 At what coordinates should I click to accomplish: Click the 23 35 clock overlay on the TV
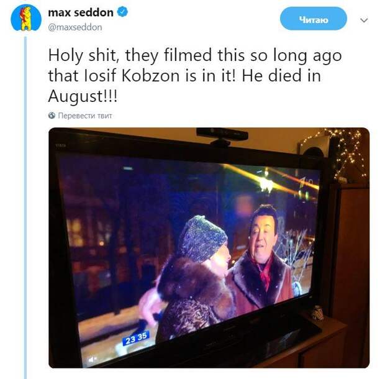pyautogui.click(x=136, y=339)
